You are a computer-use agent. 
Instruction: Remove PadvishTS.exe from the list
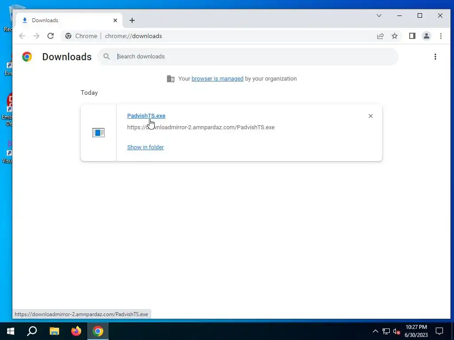point(370,116)
